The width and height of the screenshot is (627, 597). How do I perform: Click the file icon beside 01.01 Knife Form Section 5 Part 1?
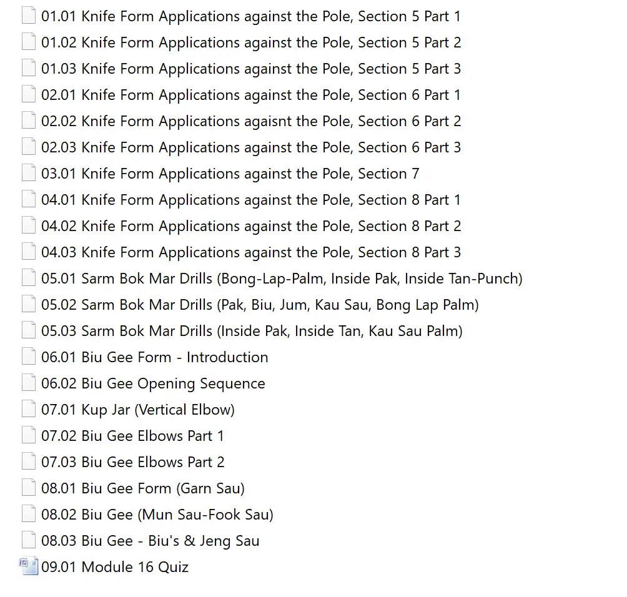click(29, 16)
